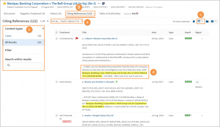
Task: Tick the select-all checkbox in table header
Action: click(56, 32)
